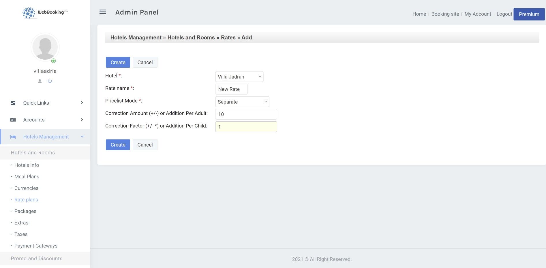Click the Premium button
The image size is (546, 268).
point(529,14)
